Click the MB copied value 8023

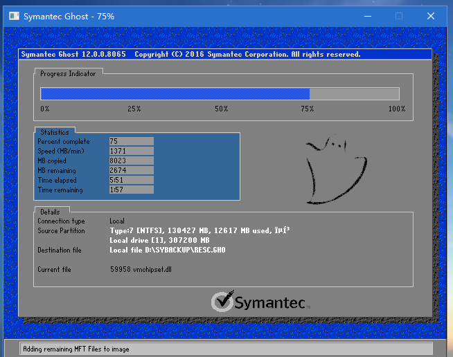click(132, 161)
